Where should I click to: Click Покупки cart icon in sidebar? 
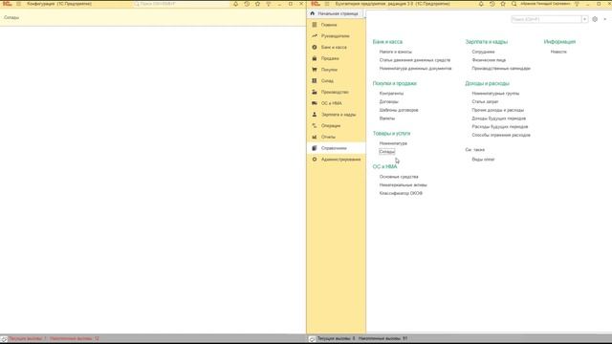click(x=315, y=70)
